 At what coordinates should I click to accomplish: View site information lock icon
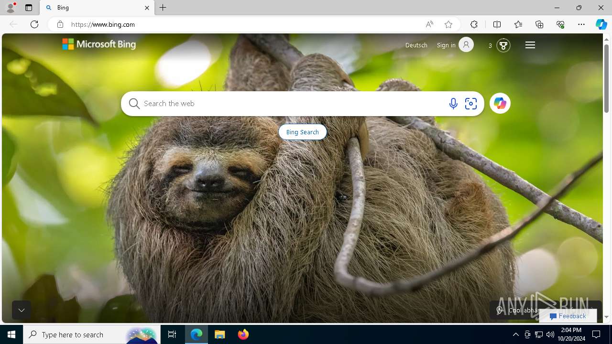60,24
